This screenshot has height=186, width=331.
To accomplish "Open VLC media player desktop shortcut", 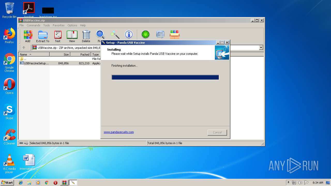I will 9,164.
